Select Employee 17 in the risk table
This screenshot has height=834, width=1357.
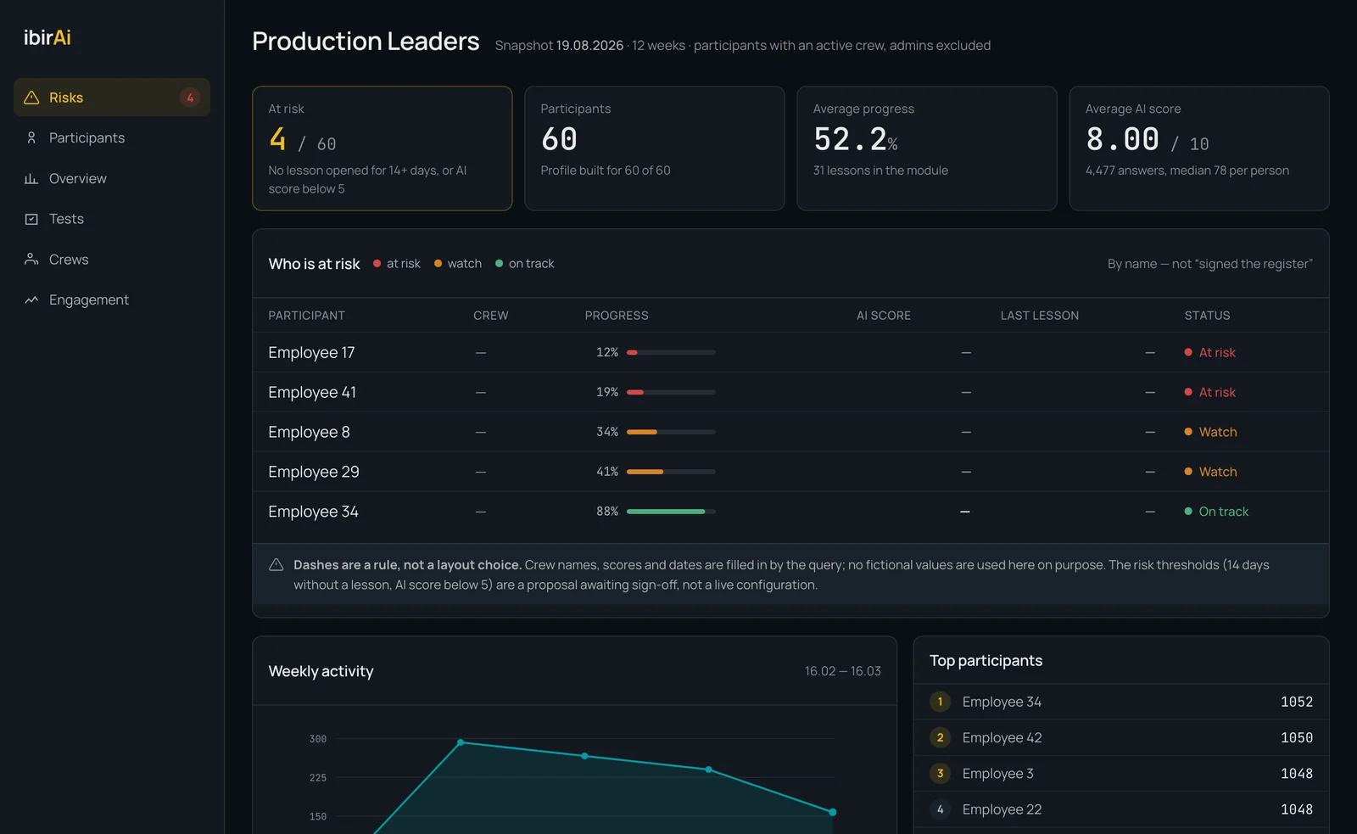(x=312, y=352)
